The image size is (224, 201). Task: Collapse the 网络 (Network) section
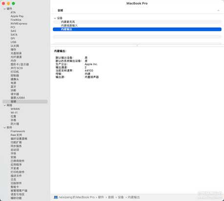5,105
